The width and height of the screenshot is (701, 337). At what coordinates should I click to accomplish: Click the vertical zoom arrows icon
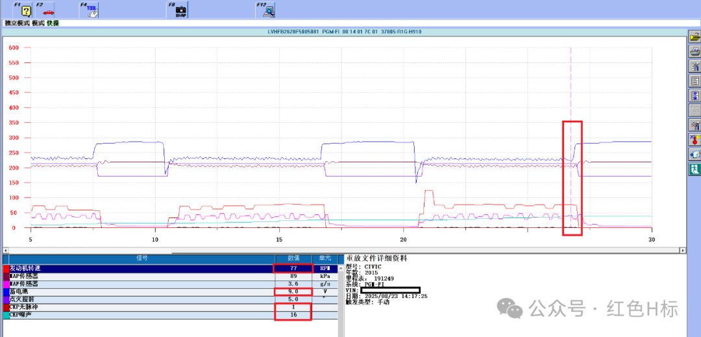coord(695,95)
